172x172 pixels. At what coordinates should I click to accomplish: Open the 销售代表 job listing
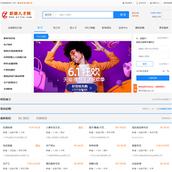(x=94, y=163)
